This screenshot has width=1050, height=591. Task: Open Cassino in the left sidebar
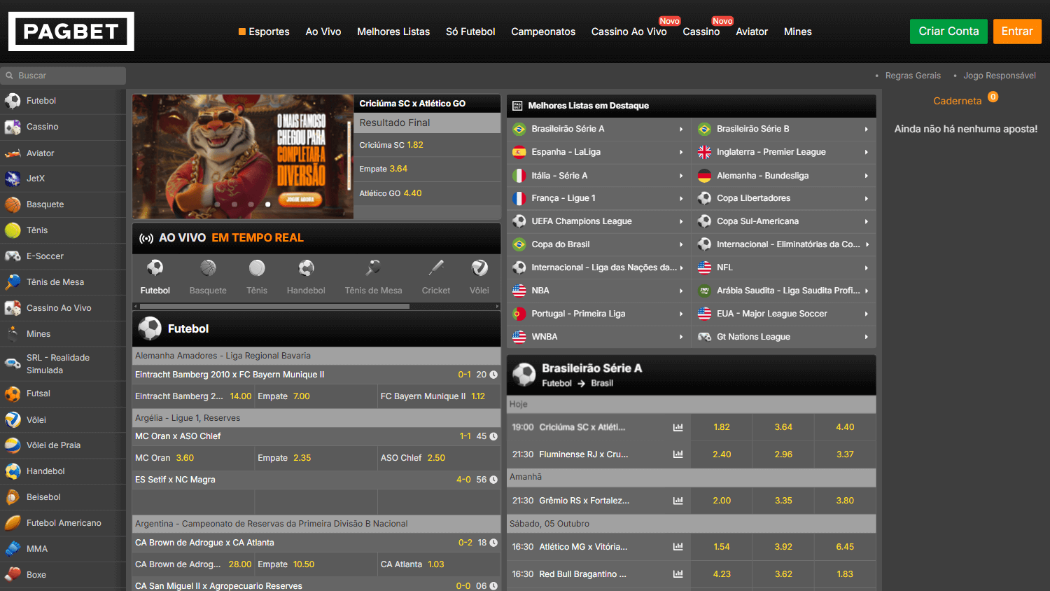pos(63,127)
